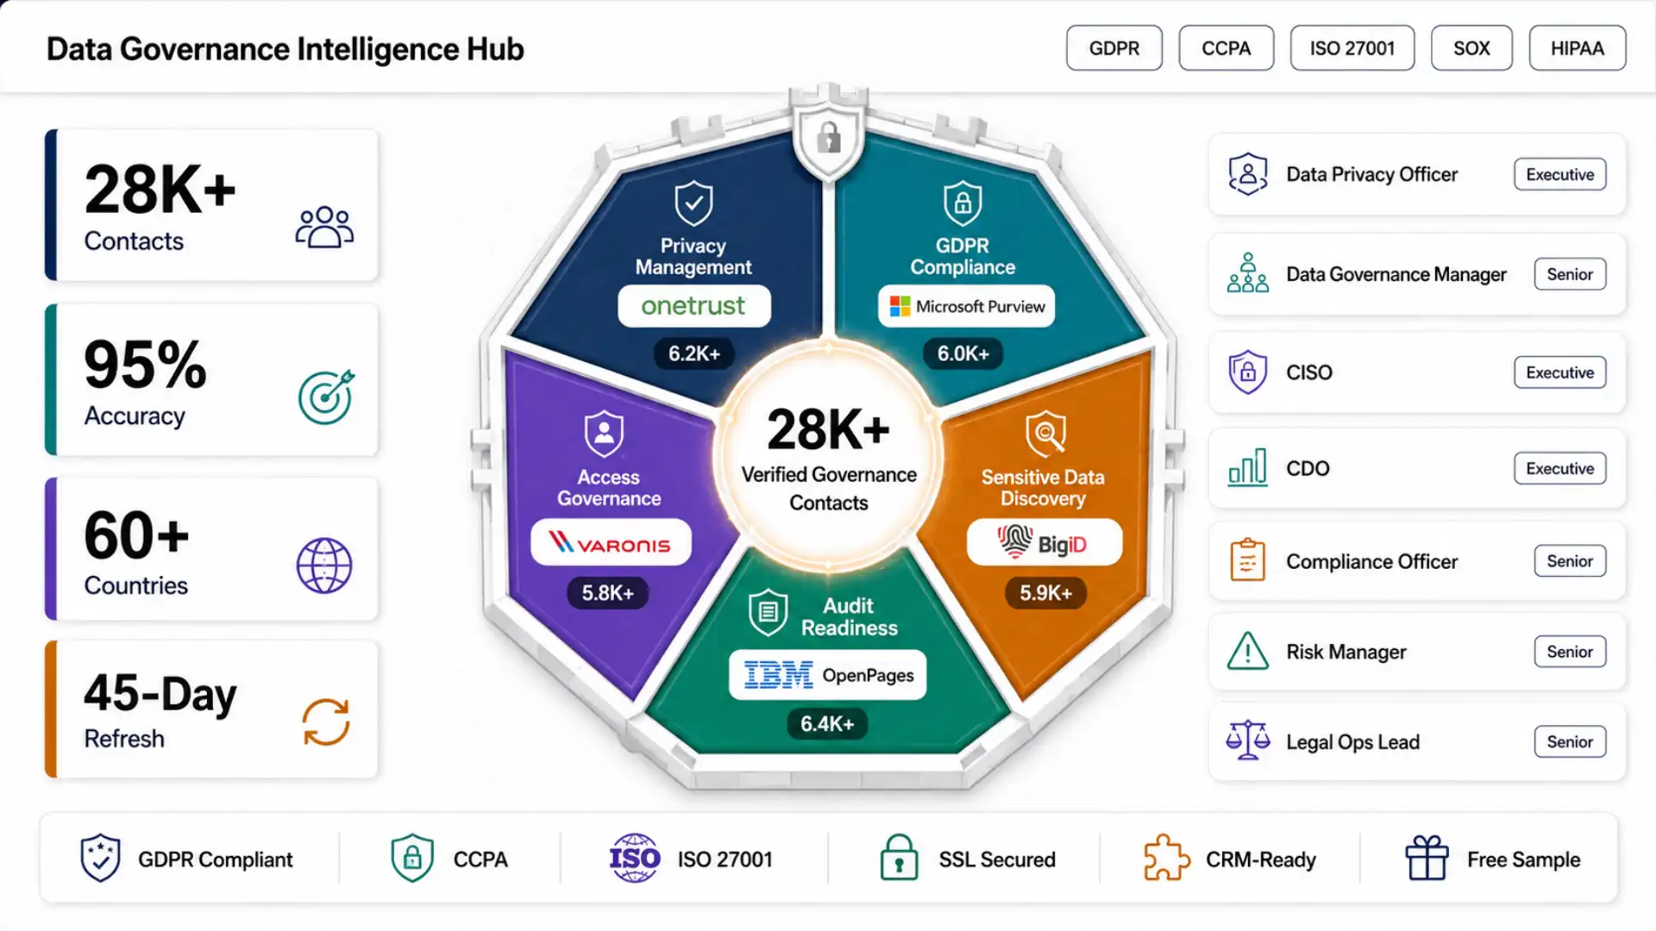Open the 95% Accuracy stat card

click(212, 379)
